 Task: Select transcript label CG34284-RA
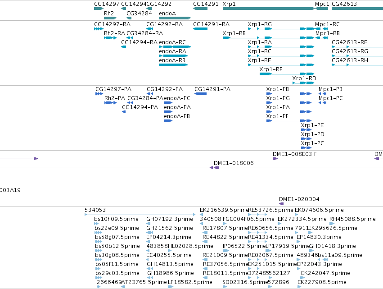(145, 33)
